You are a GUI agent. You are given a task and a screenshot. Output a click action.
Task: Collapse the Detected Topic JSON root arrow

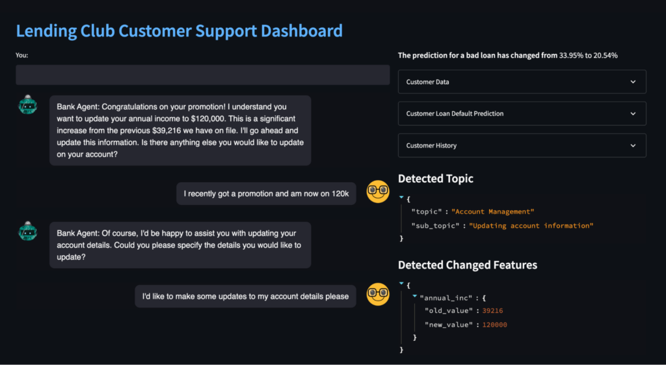(x=401, y=197)
